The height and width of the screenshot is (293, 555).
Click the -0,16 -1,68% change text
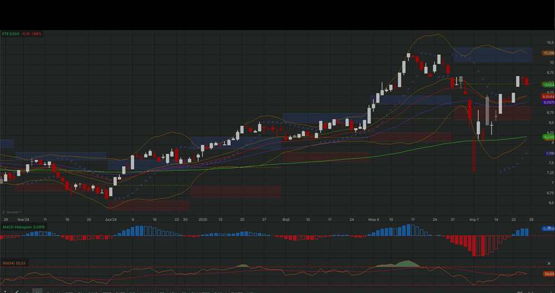tap(32, 34)
